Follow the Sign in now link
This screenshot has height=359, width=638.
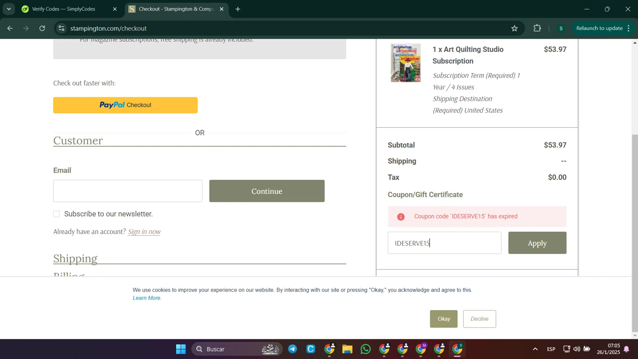point(144,231)
